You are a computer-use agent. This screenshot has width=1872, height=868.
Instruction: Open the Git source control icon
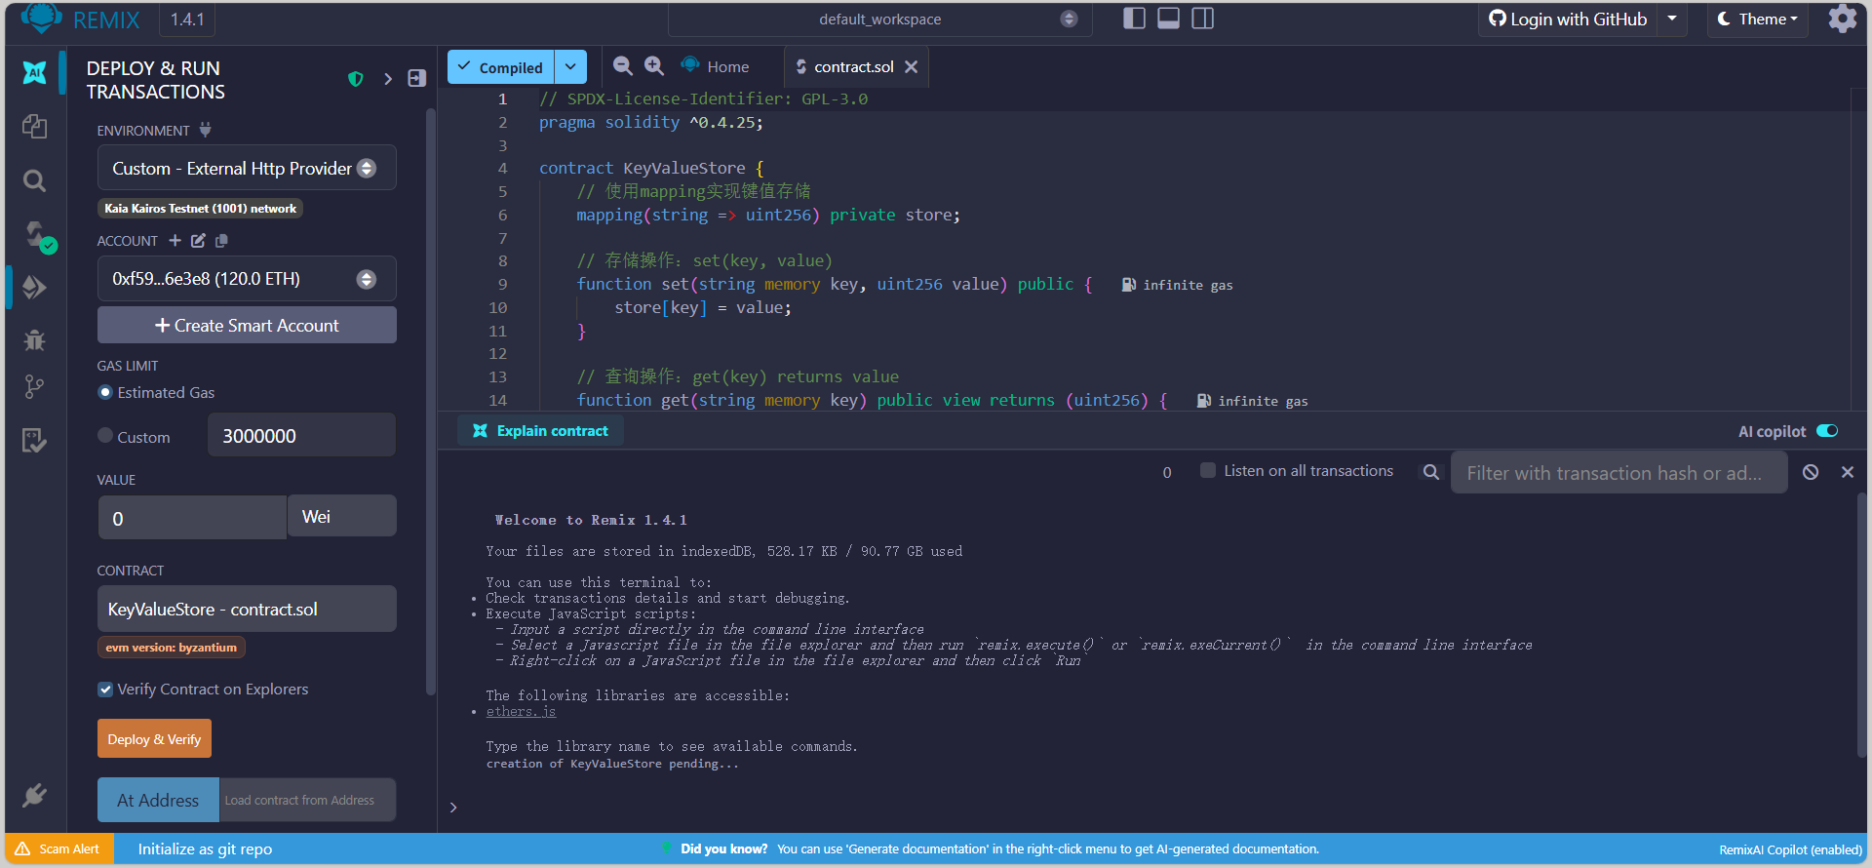(34, 387)
